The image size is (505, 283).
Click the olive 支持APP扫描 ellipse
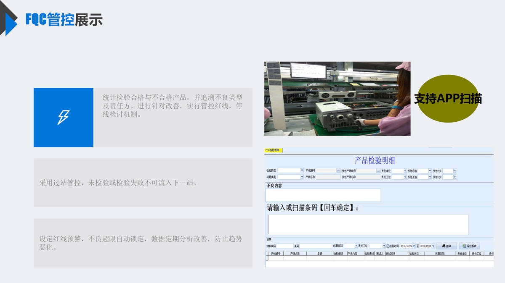tap(448, 99)
